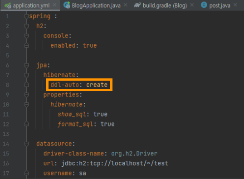Click the 'h2:' key on line 2
The width and height of the screenshot is (244, 179).
click(x=41, y=26)
